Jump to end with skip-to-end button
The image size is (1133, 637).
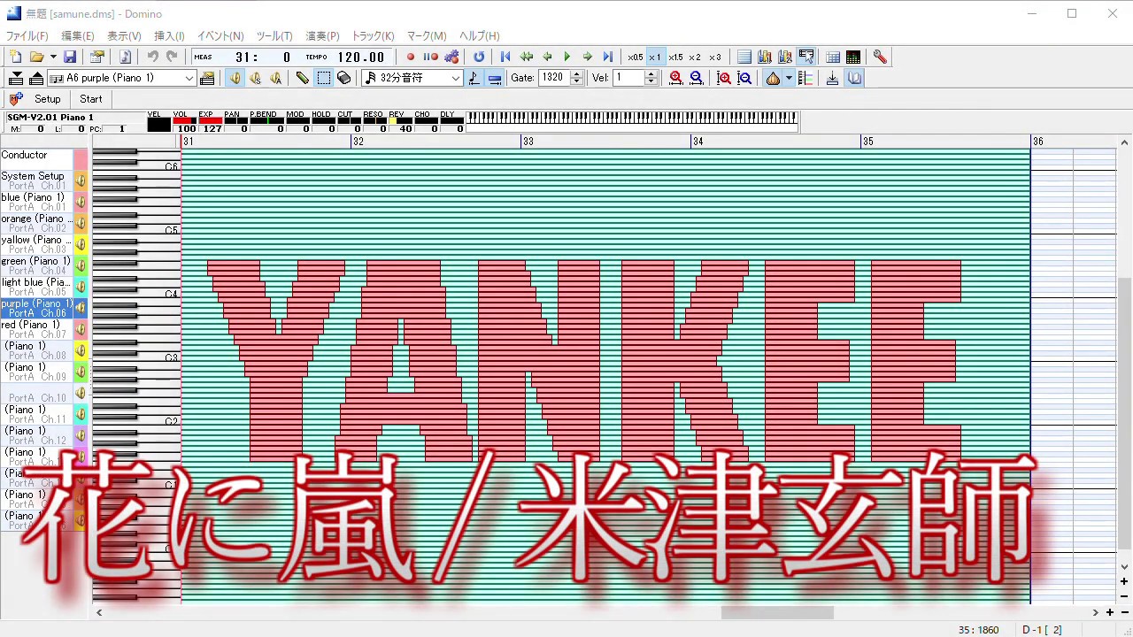tap(608, 57)
